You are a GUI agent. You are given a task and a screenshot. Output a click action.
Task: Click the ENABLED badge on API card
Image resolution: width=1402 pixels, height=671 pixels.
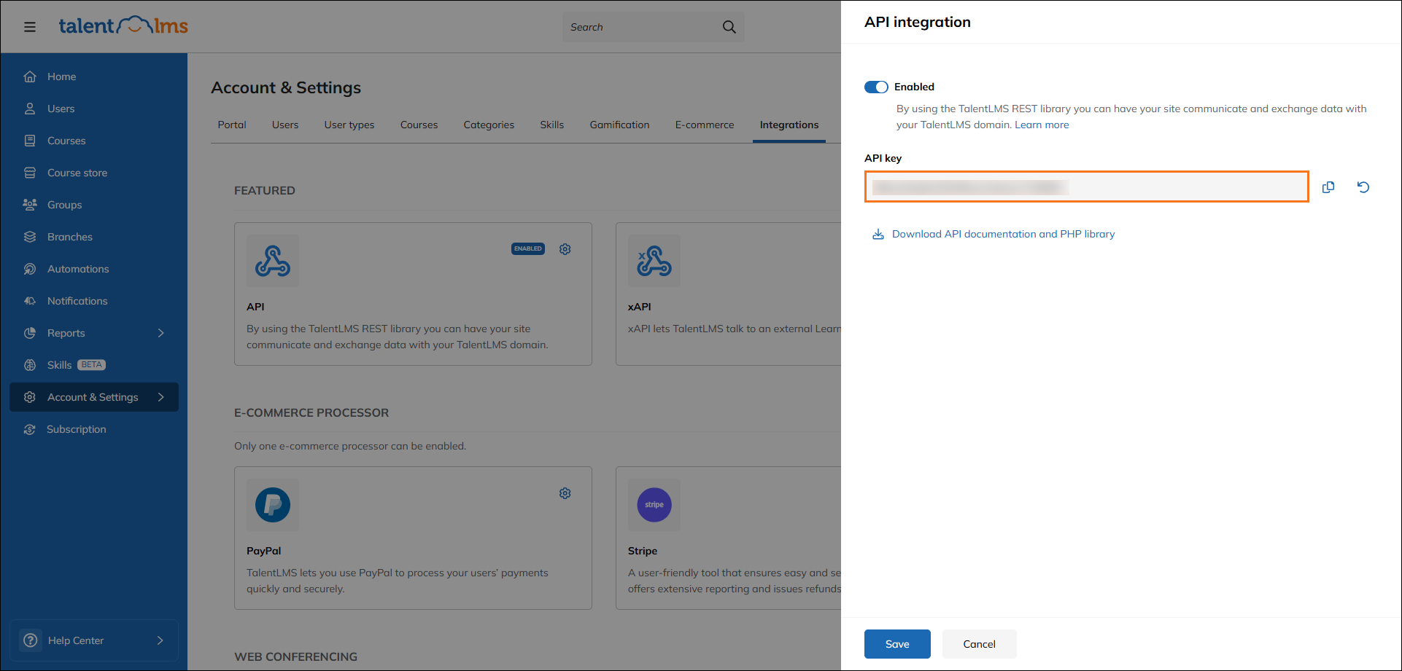528,248
